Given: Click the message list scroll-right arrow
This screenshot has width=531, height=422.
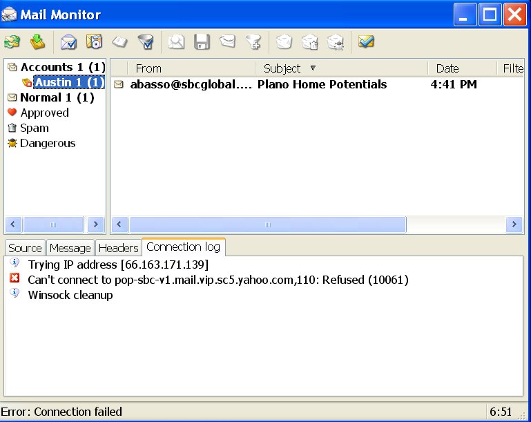Looking at the screenshot, I should click(514, 224).
